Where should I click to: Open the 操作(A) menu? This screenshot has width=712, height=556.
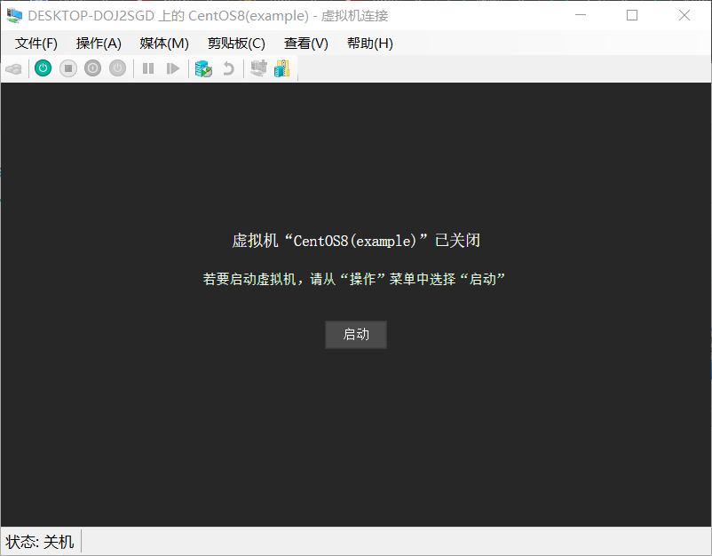click(x=99, y=44)
